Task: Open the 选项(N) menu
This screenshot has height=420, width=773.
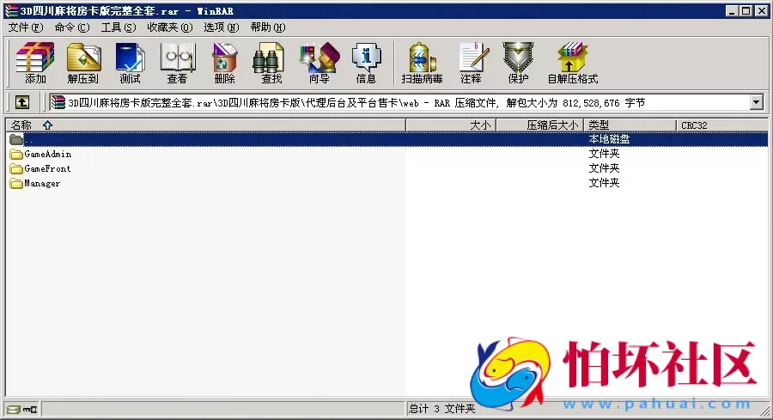Action: 222,27
